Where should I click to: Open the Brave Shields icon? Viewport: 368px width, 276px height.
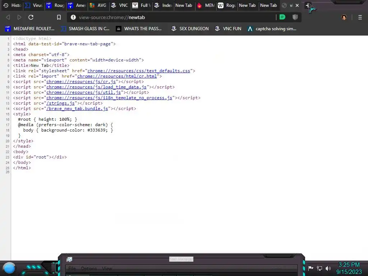pos(295,17)
